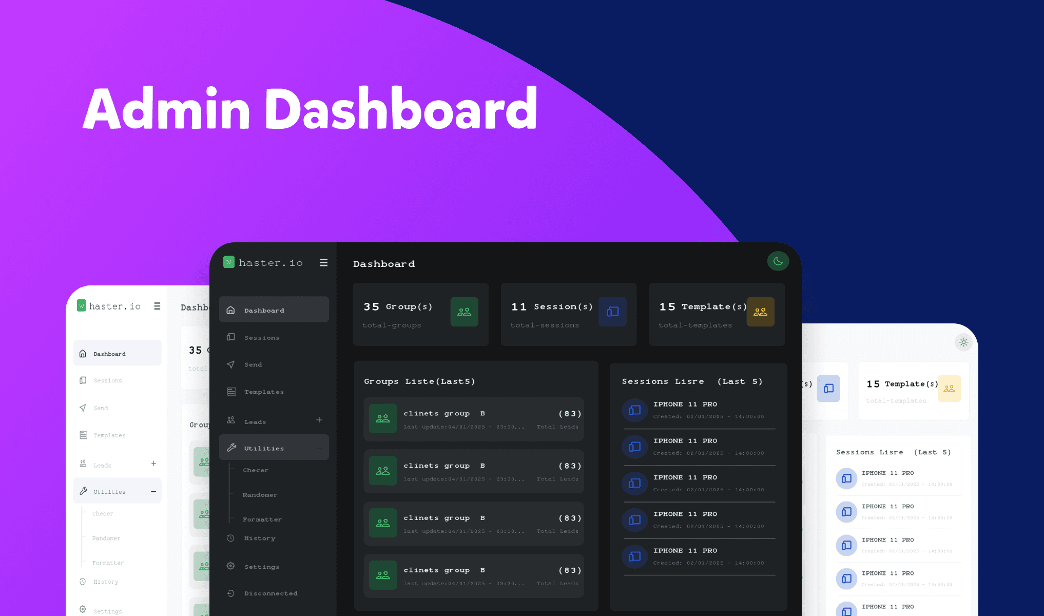Open Checer from the Utilities submenu
The width and height of the screenshot is (1044, 616).
255,470
